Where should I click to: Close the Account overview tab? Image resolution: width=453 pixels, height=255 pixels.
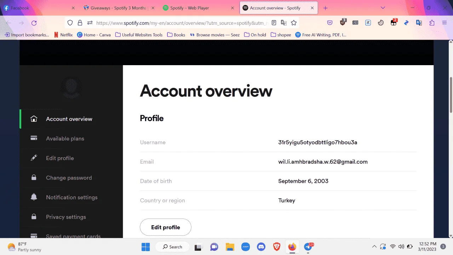[312, 8]
